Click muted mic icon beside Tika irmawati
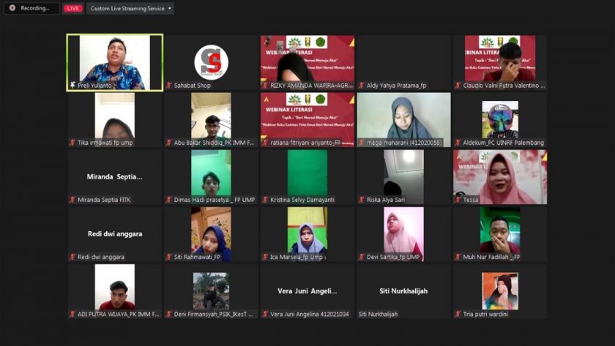 pyautogui.click(x=72, y=143)
